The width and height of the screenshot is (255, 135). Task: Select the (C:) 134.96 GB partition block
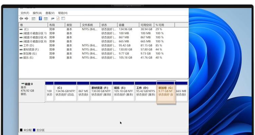[x=65, y=91]
